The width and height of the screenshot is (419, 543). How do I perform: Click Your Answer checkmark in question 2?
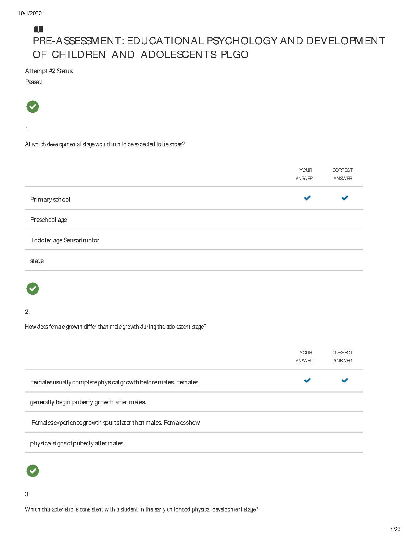[x=307, y=380]
